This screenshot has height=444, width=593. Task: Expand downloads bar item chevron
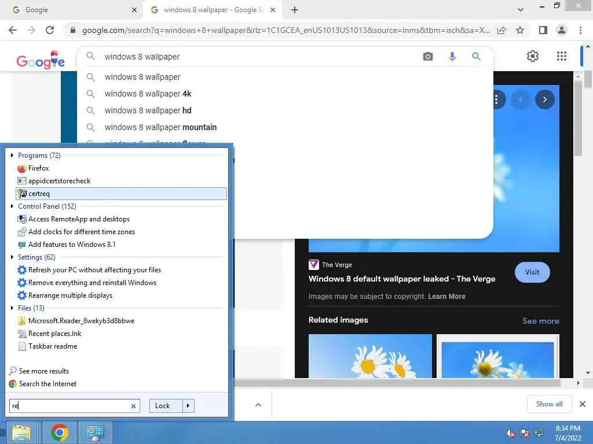pos(258,405)
